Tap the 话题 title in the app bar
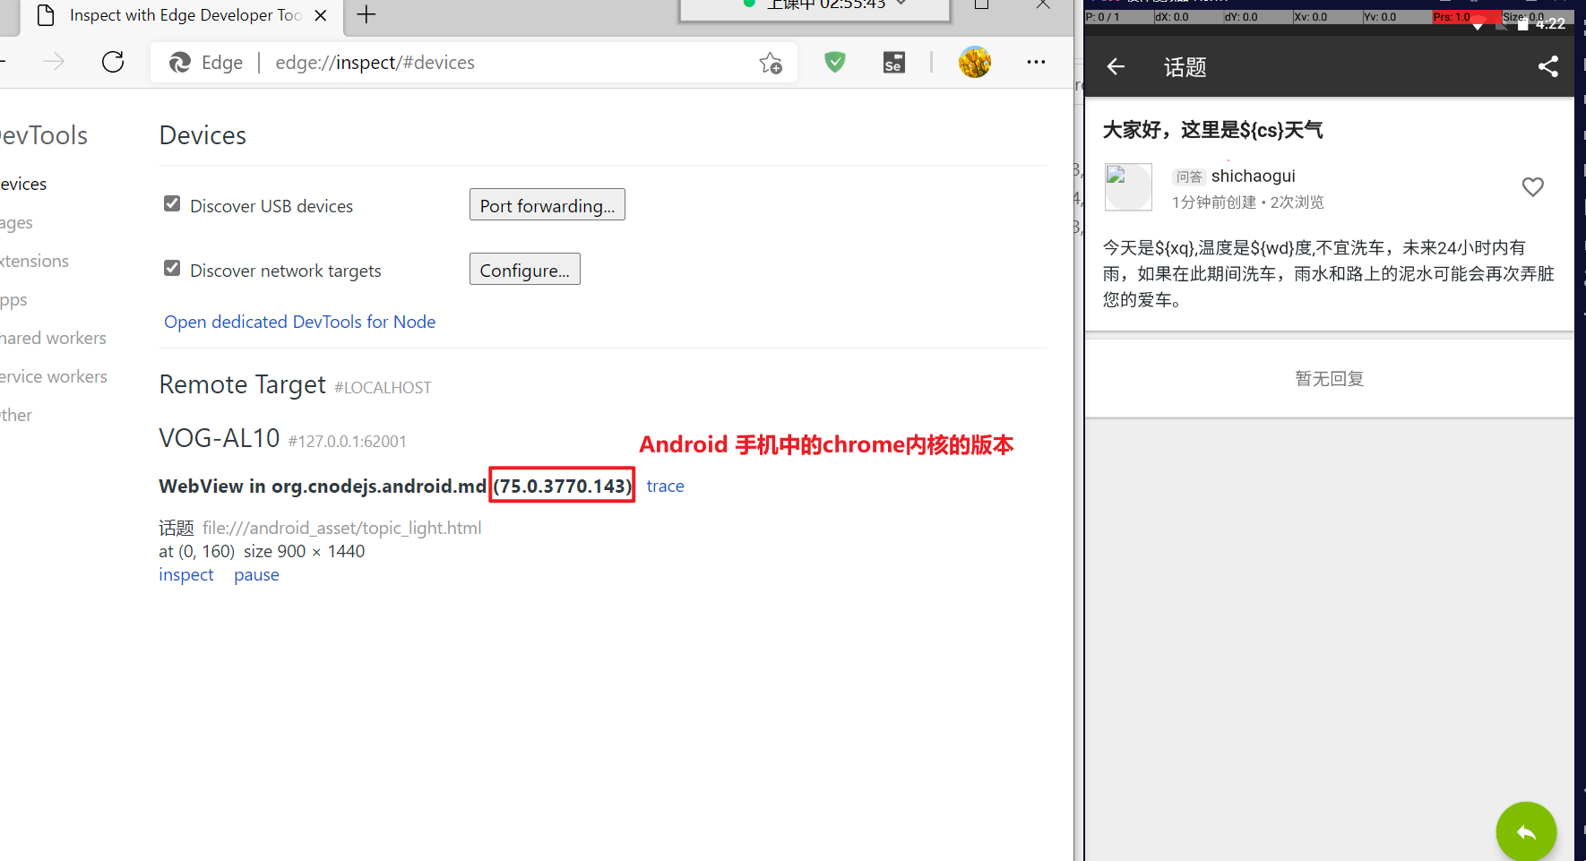This screenshot has width=1586, height=861. (x=1185, y=67)
